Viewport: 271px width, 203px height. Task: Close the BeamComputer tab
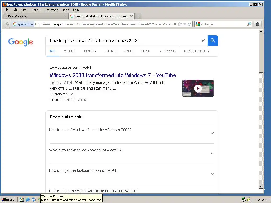(x=65, y=16)
